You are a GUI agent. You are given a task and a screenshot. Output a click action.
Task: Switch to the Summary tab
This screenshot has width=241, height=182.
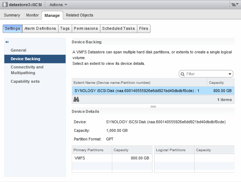click(12, 15)
